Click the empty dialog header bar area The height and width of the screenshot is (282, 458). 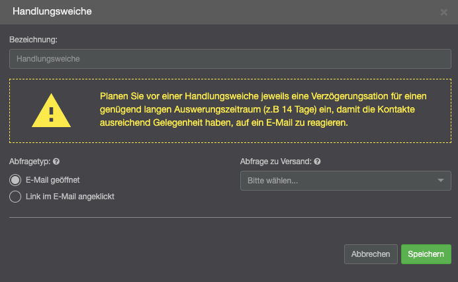265,12
